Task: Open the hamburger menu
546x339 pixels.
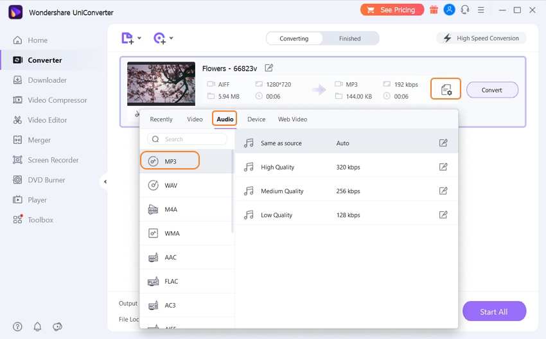Action: [481, 10]
